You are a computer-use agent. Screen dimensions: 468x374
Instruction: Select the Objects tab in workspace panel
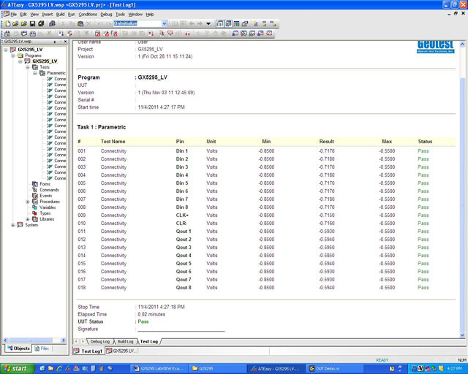point(18,348)
